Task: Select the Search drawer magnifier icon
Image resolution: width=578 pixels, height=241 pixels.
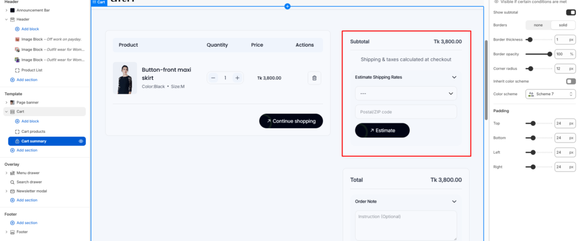Action: tap(12, 182)
